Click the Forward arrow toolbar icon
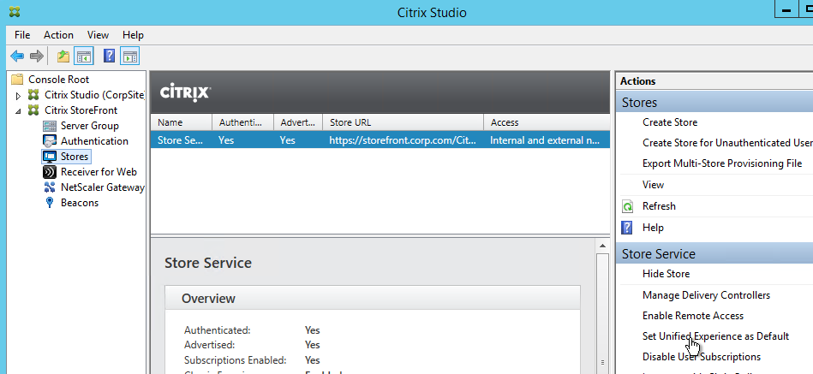This screenshot has width=813, height=374. 36,56
